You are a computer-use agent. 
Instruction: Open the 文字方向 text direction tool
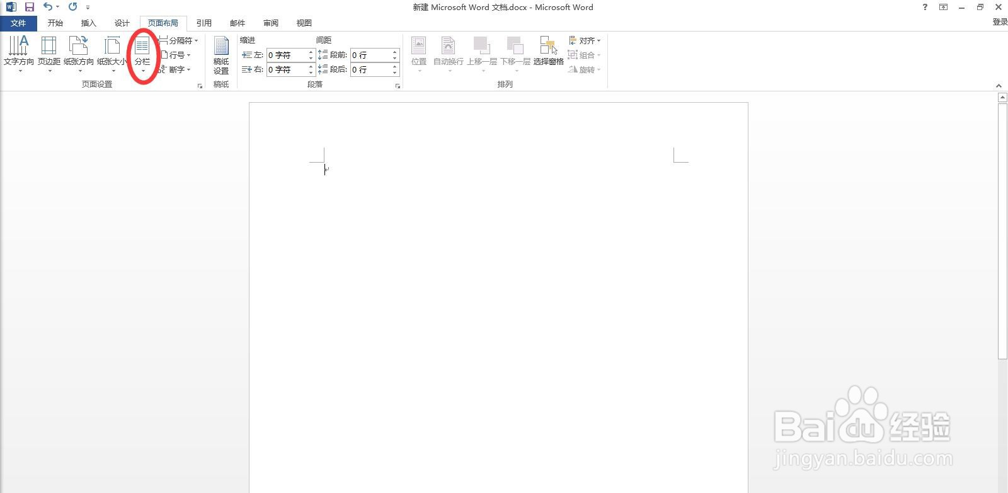[19, 54]
